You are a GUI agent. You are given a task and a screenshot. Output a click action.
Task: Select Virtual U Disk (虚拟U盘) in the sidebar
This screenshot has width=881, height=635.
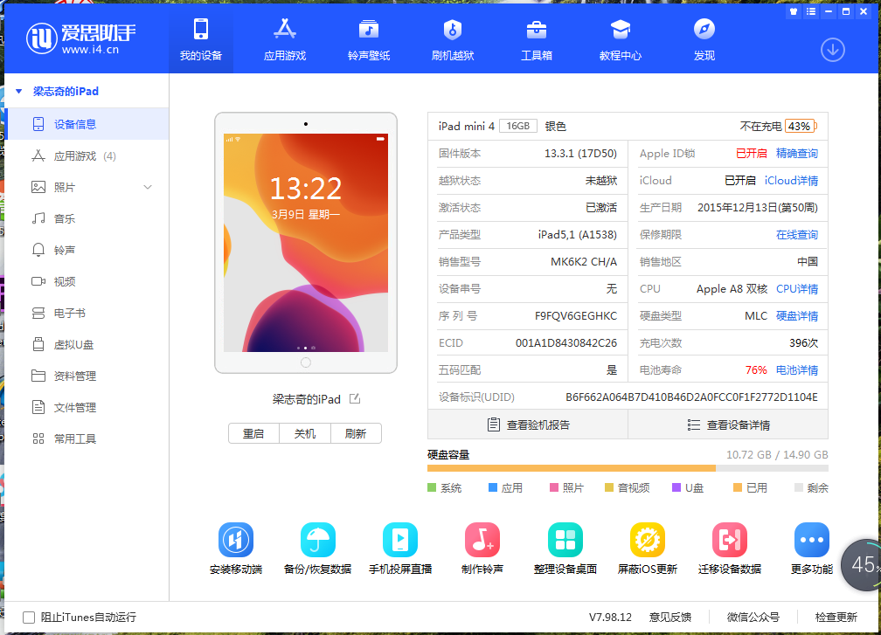[x=73, y=344]
